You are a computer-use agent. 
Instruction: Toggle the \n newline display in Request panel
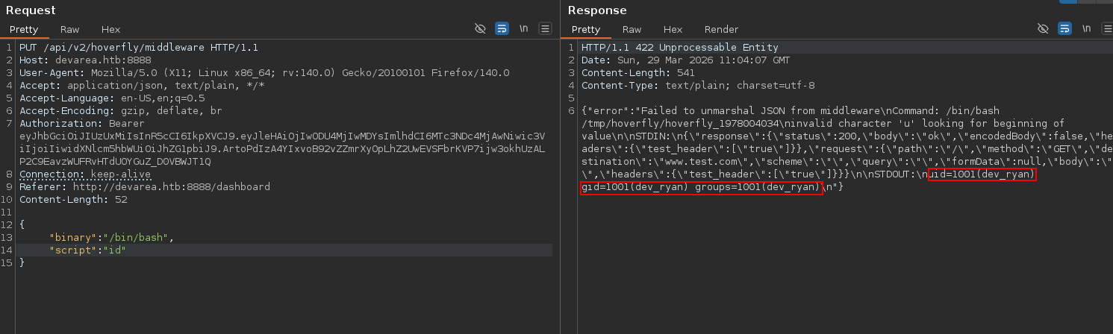click(x=524, y=29)
